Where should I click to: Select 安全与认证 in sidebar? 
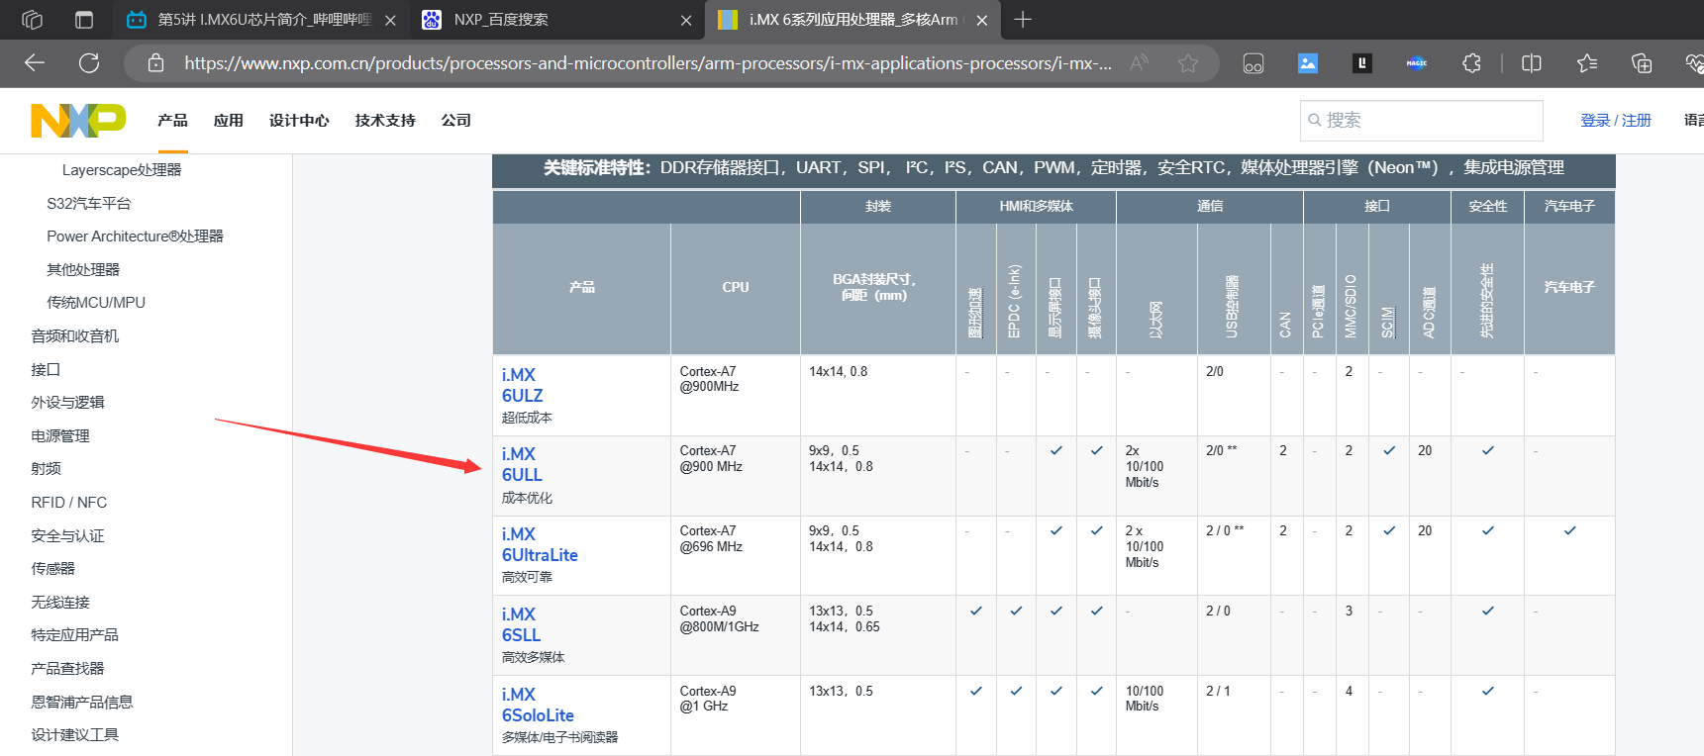[67, 535]
